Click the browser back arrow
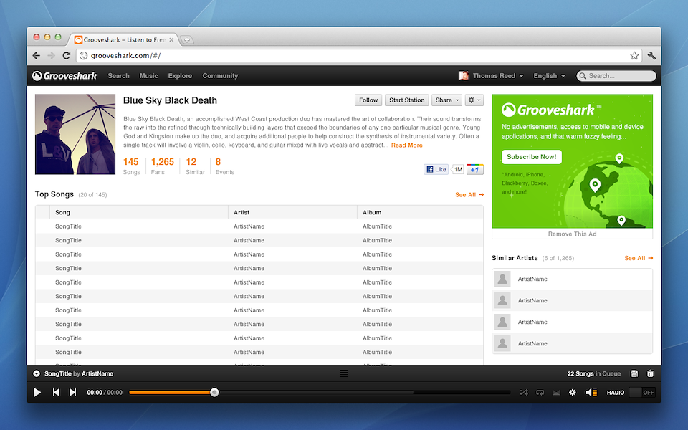The width and height of the screenshot is (688, 430). point(37,56)
